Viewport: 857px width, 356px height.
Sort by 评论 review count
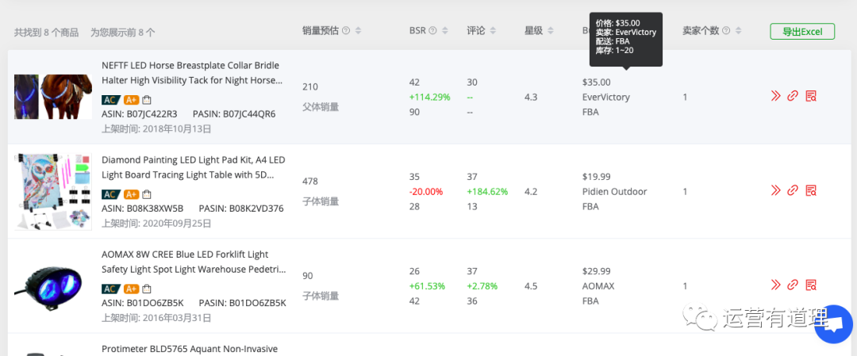click(493, 31)
